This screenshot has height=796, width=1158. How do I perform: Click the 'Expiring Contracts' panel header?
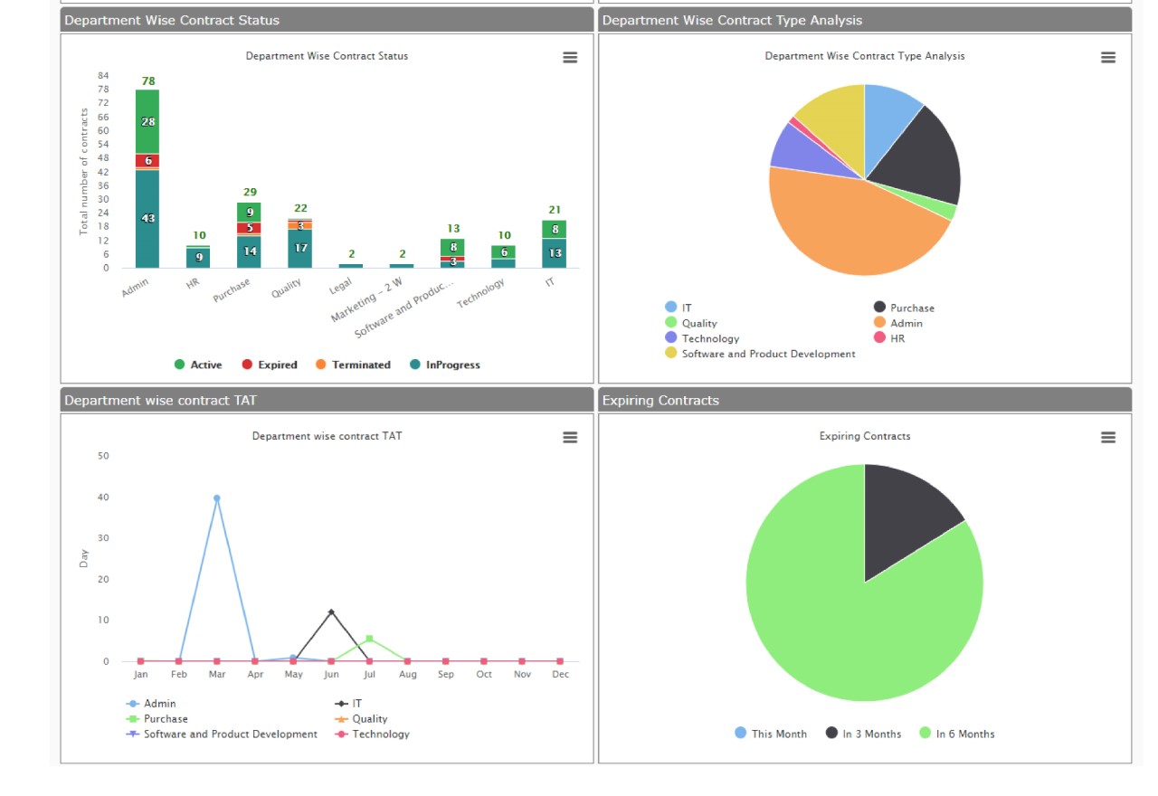pos(865,401)
